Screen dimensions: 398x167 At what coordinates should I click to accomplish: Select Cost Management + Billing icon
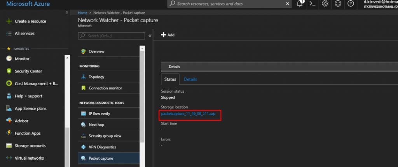9,84
